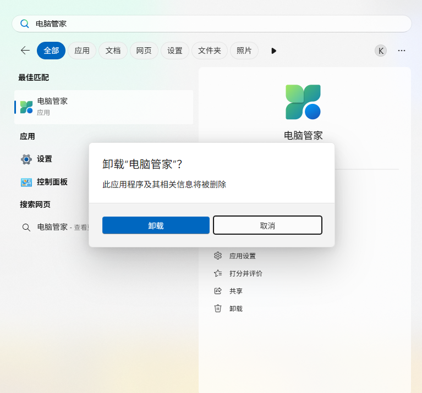
Task: Switch to the 网页 filter tab
Action: point(144,51)
